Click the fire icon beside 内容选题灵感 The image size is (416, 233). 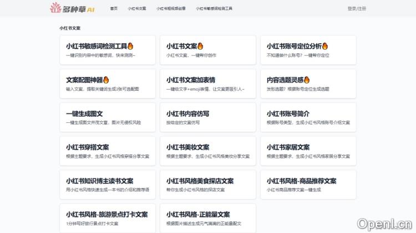tap(307, 80)
